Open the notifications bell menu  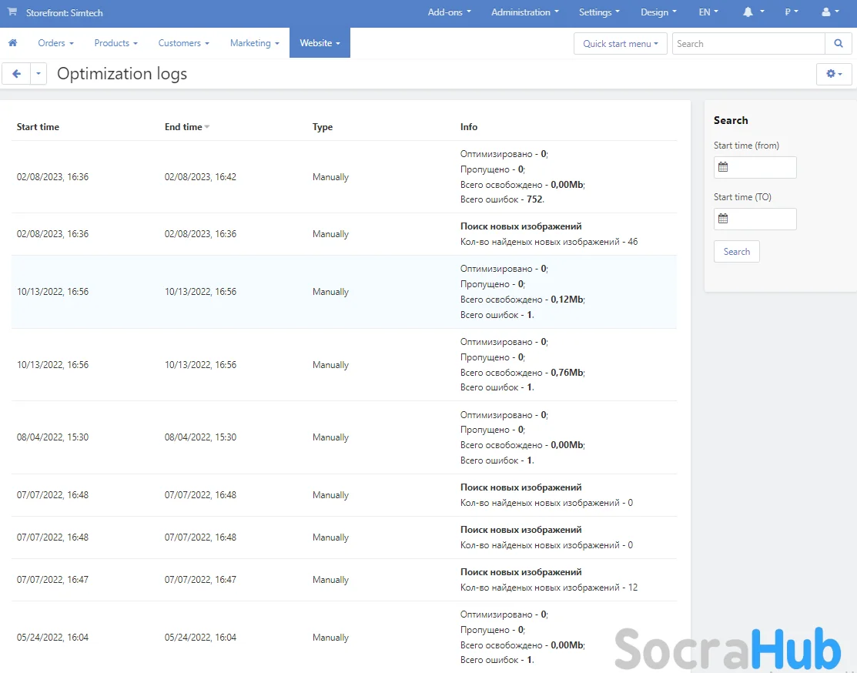(753, 12)
